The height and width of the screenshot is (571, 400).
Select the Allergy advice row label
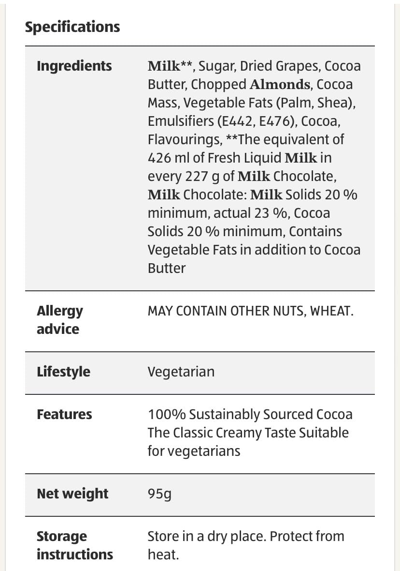[59, 320]
